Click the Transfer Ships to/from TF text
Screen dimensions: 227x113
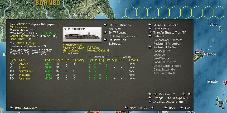tap(170, 32)
